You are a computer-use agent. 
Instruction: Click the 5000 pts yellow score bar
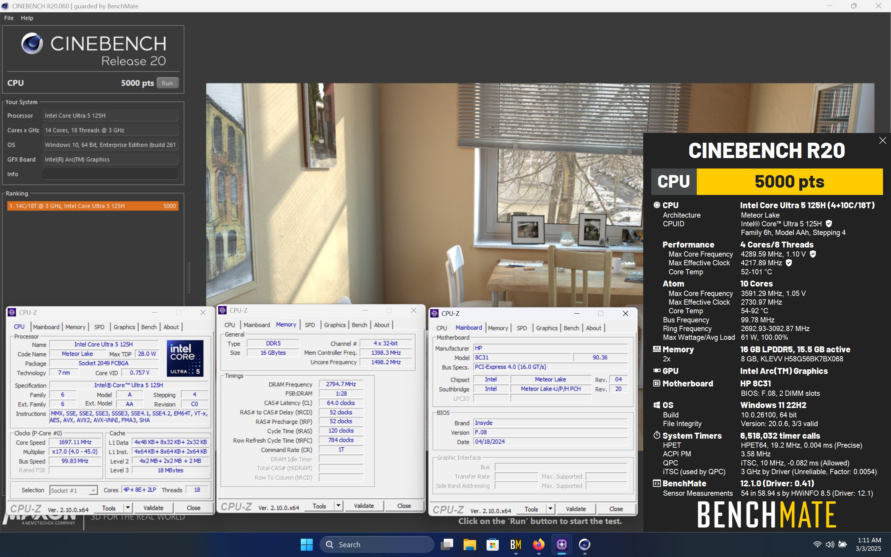coord(789,182)
